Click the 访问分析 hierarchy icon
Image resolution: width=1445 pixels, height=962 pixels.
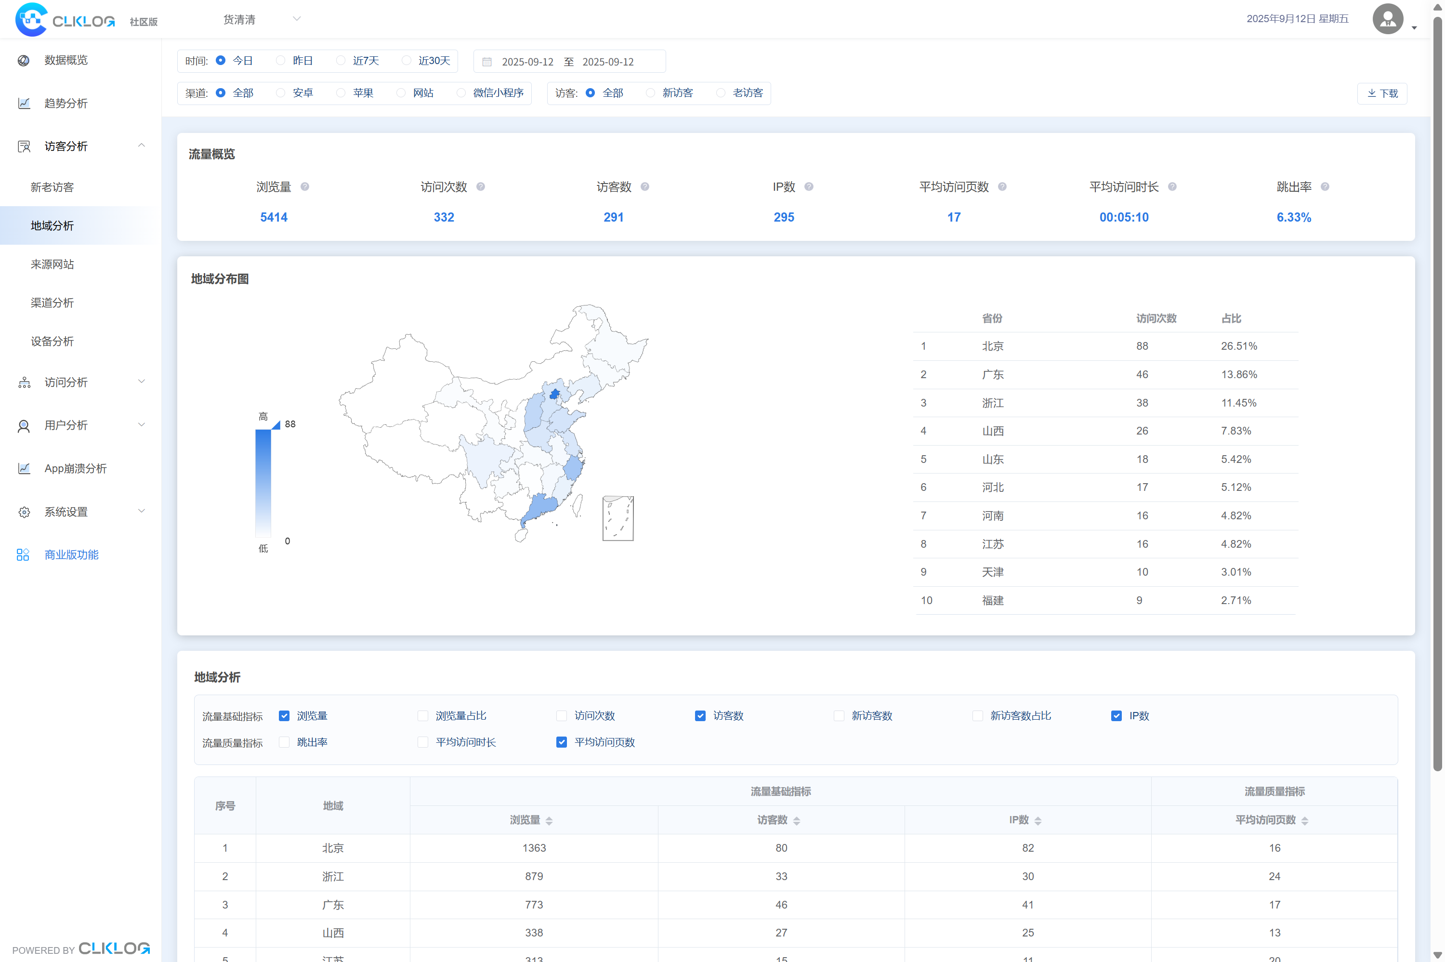pyautogui.click(x=24, y=382)
